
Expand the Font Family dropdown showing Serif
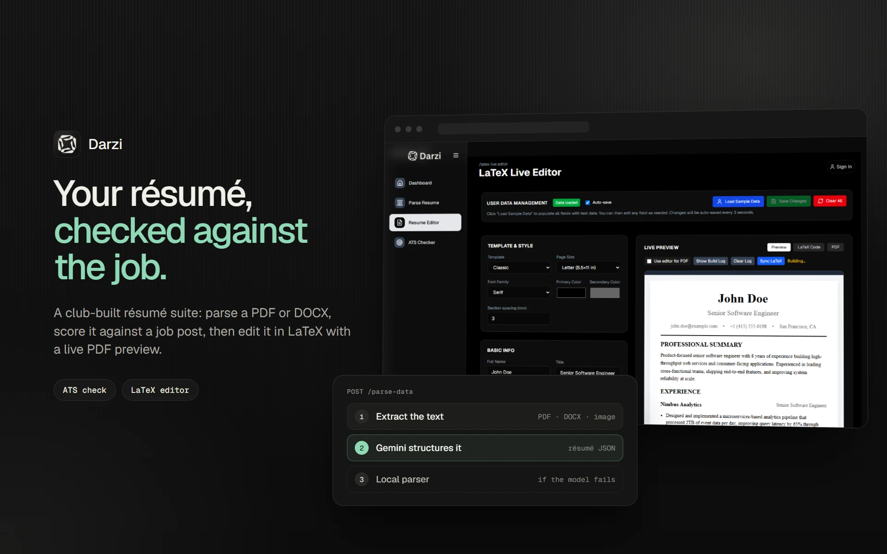coord(519,292)
